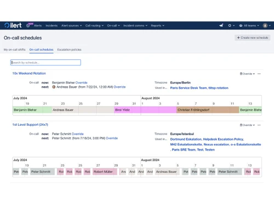Select the On-call schedules tab

41,49
